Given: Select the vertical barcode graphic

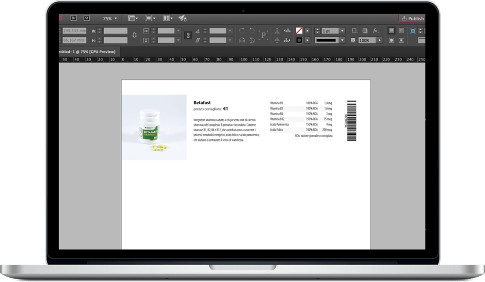Looking at the screenshot, I should coord(351,121).
